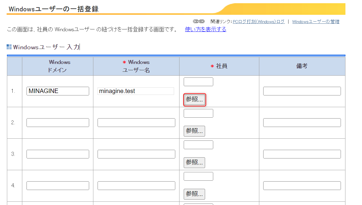
Task: Select the Windows user name field, row 4
Action: click(136, 185)
